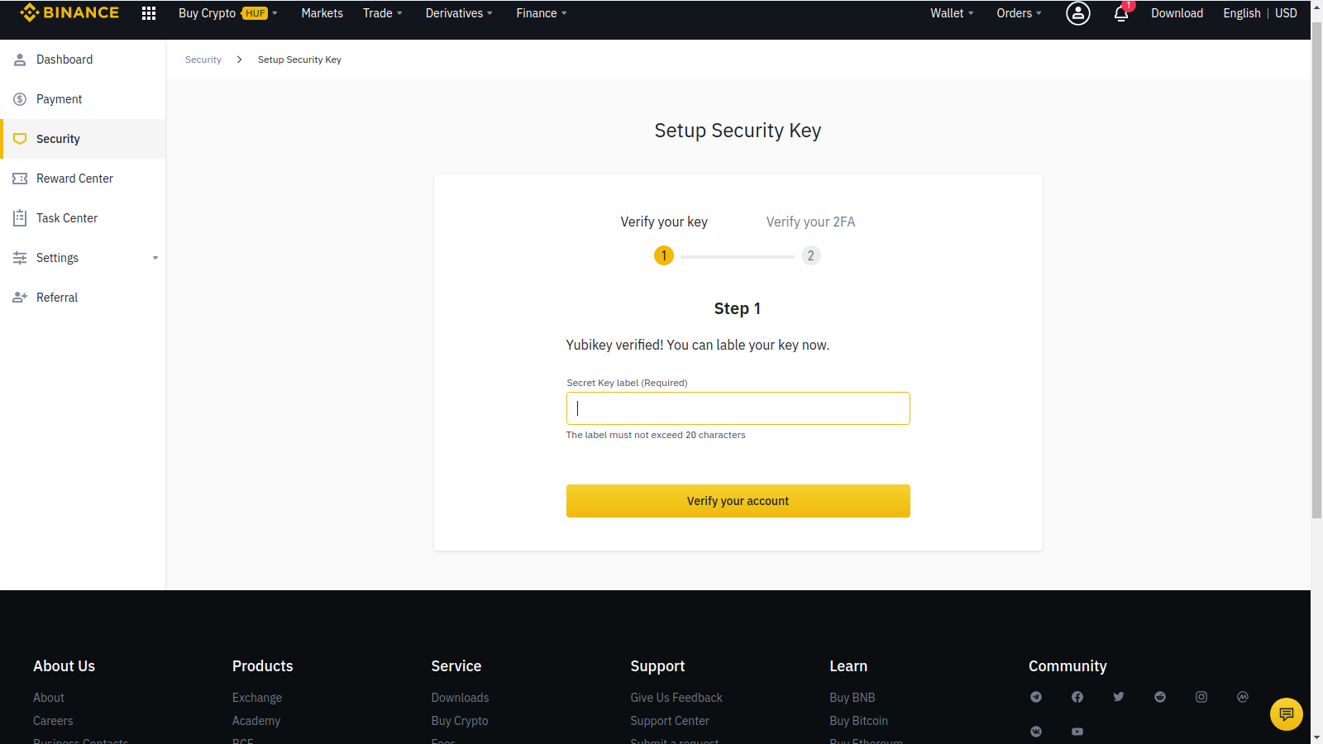This screenshot has width=1323, height=744.
Task: Open the chat support bubble icon
Action: [1286, 713]
